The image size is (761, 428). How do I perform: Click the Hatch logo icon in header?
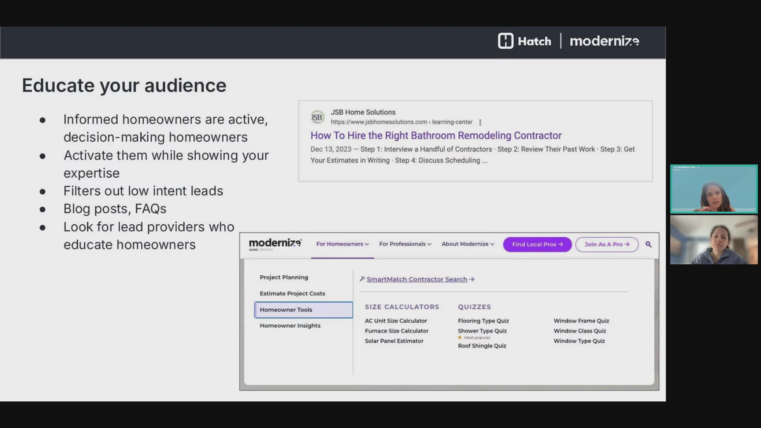point(506,41)
